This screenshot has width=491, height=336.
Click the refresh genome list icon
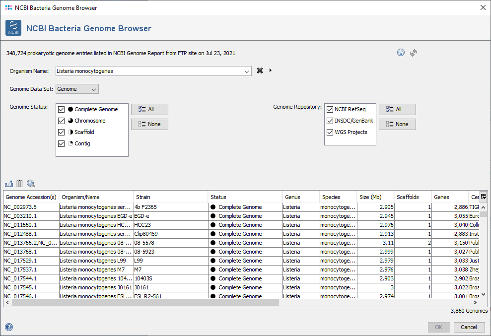(414, 53)
